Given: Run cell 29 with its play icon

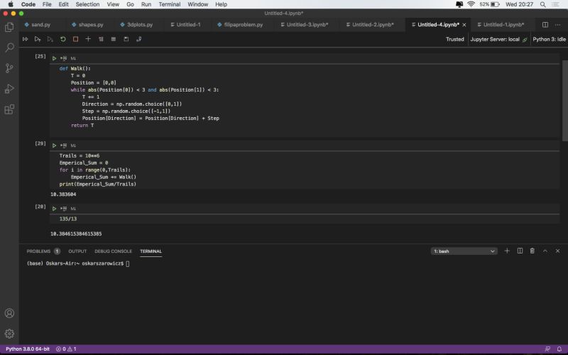Looking at the screenshot, I should click(x=55, y=146).
